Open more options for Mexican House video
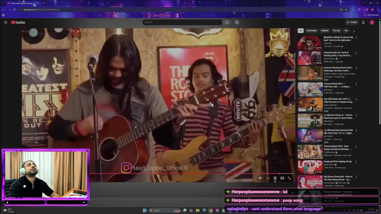The height and width of the screenshot is (214, 381). coord(356,115)
